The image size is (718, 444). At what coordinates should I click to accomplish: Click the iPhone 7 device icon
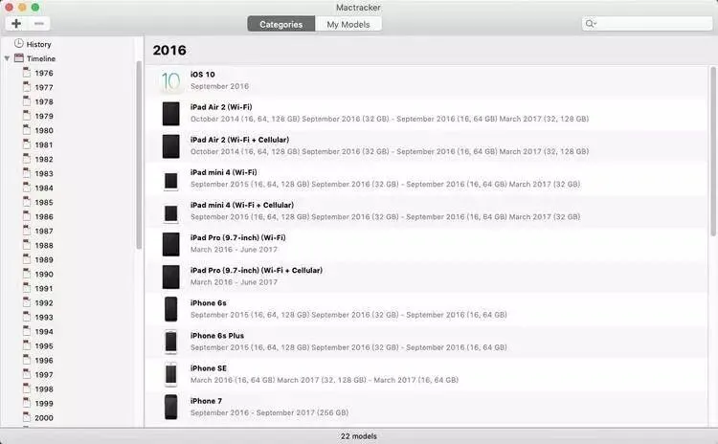(x=170, y=407)
